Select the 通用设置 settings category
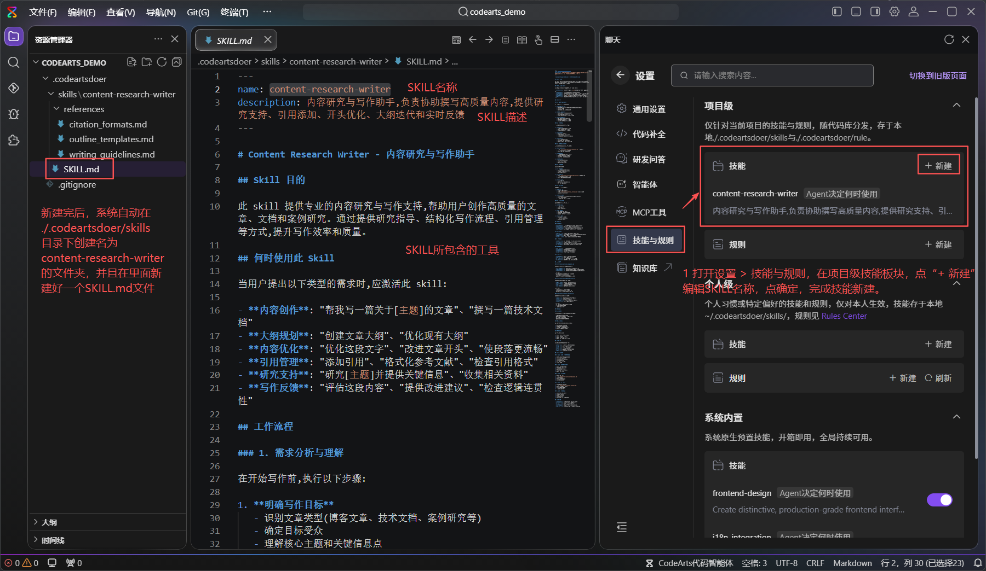986x571 pixels. coord(645,109)
